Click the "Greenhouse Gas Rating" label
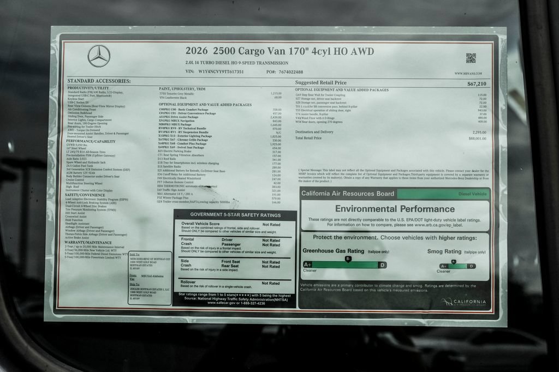This screenshot has height=372, width=559. [334, 251]
